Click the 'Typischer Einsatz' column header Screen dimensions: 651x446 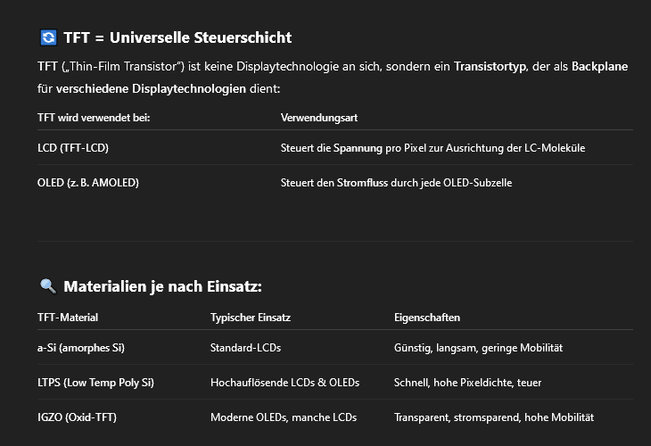(251, 318)
